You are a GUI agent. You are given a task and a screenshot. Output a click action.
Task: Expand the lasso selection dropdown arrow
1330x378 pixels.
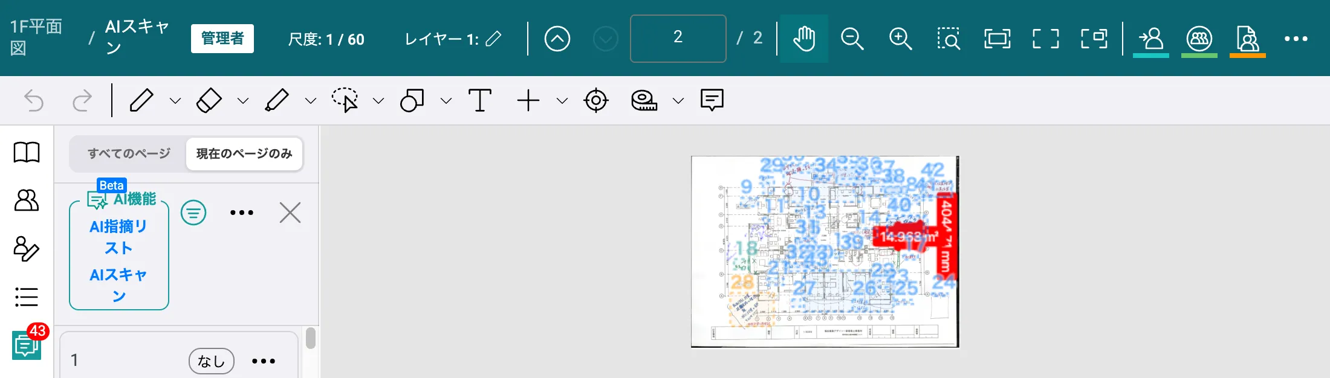[x=378, y=101]
